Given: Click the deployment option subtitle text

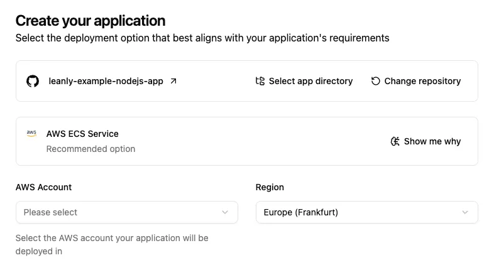Looking at the screenshot, I should (202, 38).
